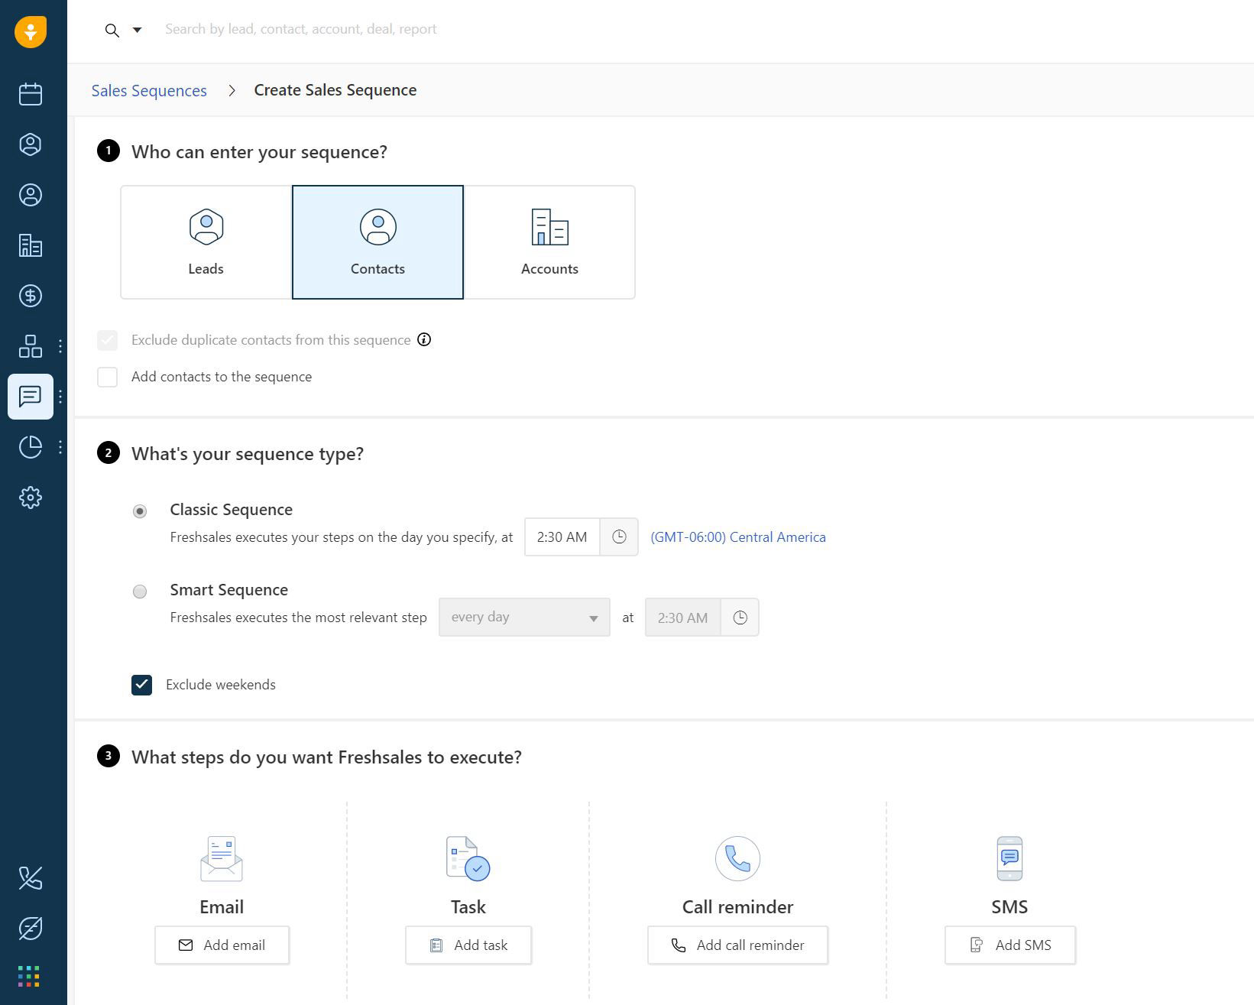Open the calendar icon in the sidebar
Image resolution: width=1254 pixels, height=1005 pixels.
(31, 94)
